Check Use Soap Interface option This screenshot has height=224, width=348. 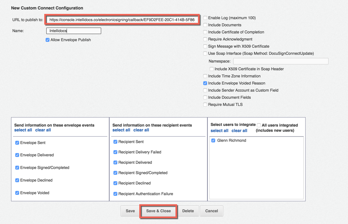[x=205, y=53]
